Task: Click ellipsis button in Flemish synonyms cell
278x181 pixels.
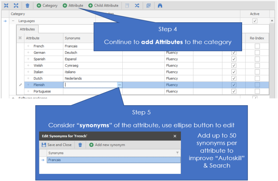Action: [x=119, y=85]
